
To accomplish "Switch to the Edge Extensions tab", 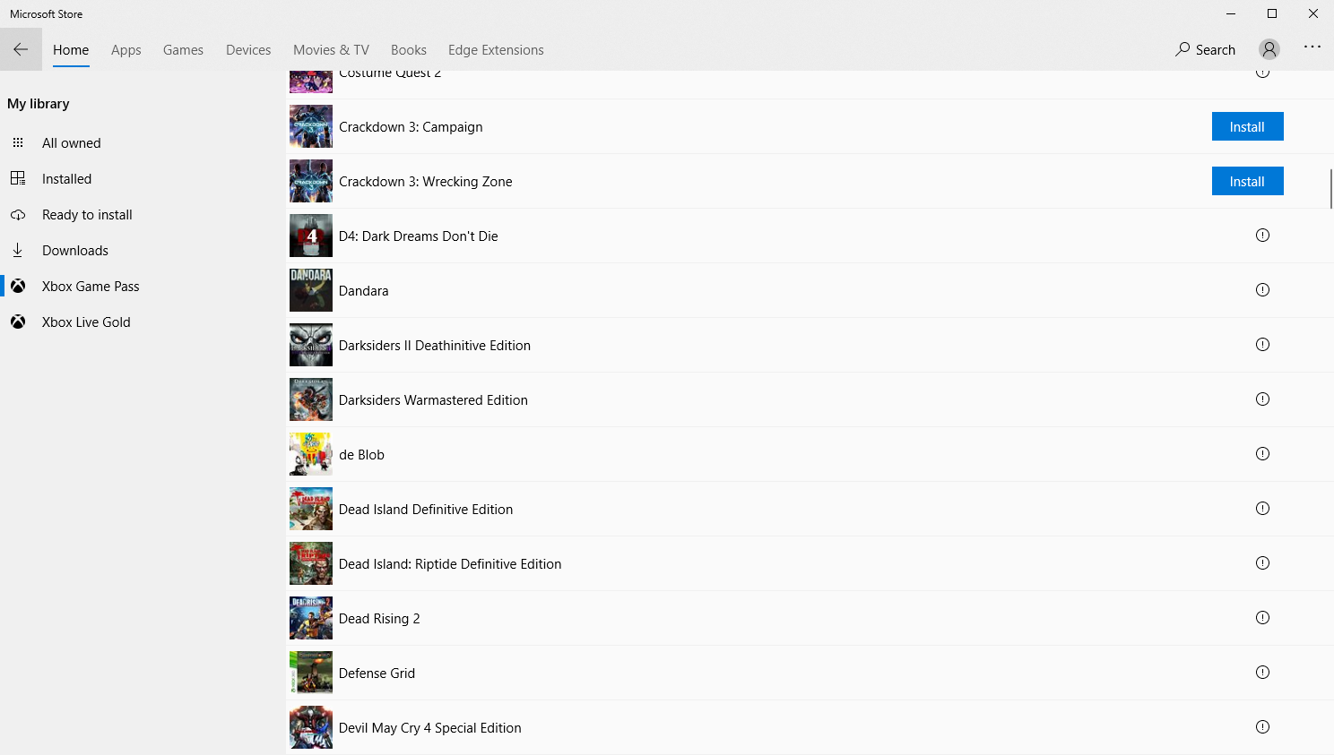I will point(496,50).
